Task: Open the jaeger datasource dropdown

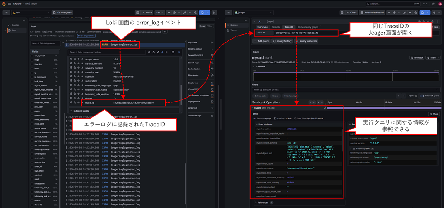Action: point(253,13)
